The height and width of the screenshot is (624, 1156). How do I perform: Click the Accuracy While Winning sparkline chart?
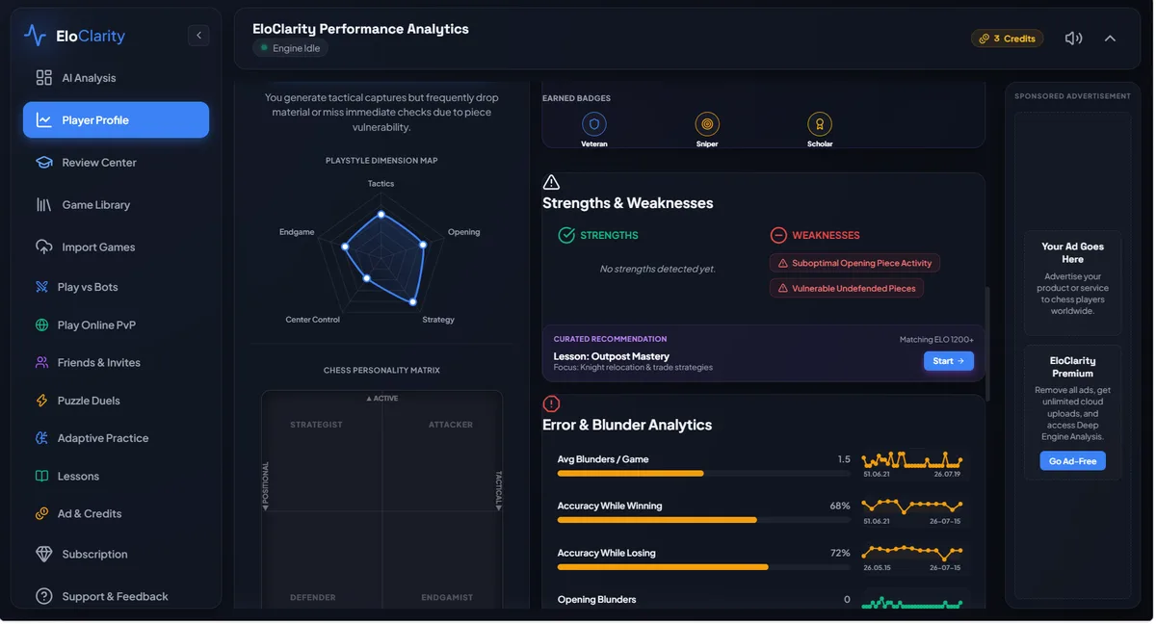912,506
